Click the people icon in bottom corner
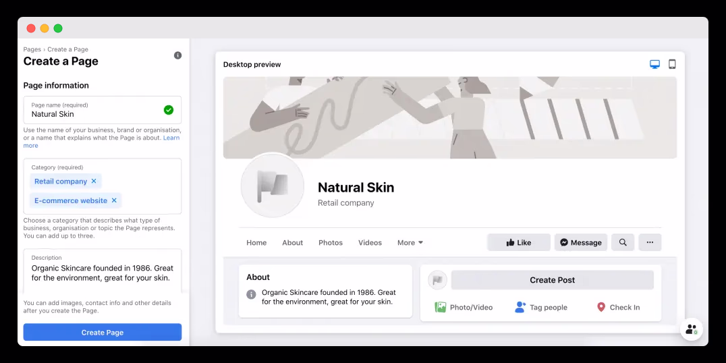Image resolution: width=726 pixels, height=363 pixels. tap(692, 329)
